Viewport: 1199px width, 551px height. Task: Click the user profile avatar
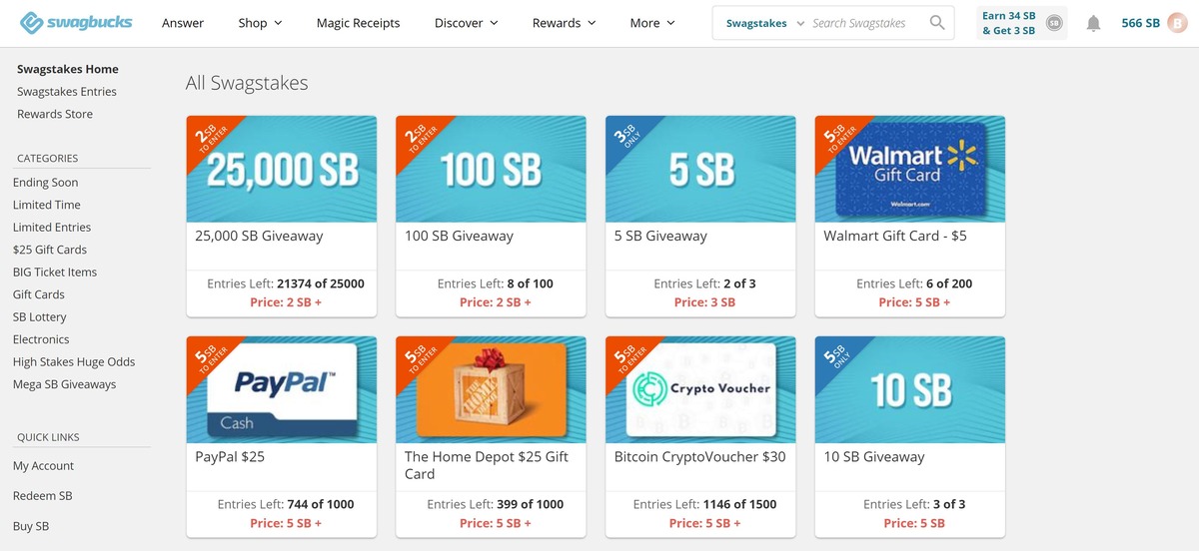1178,23
